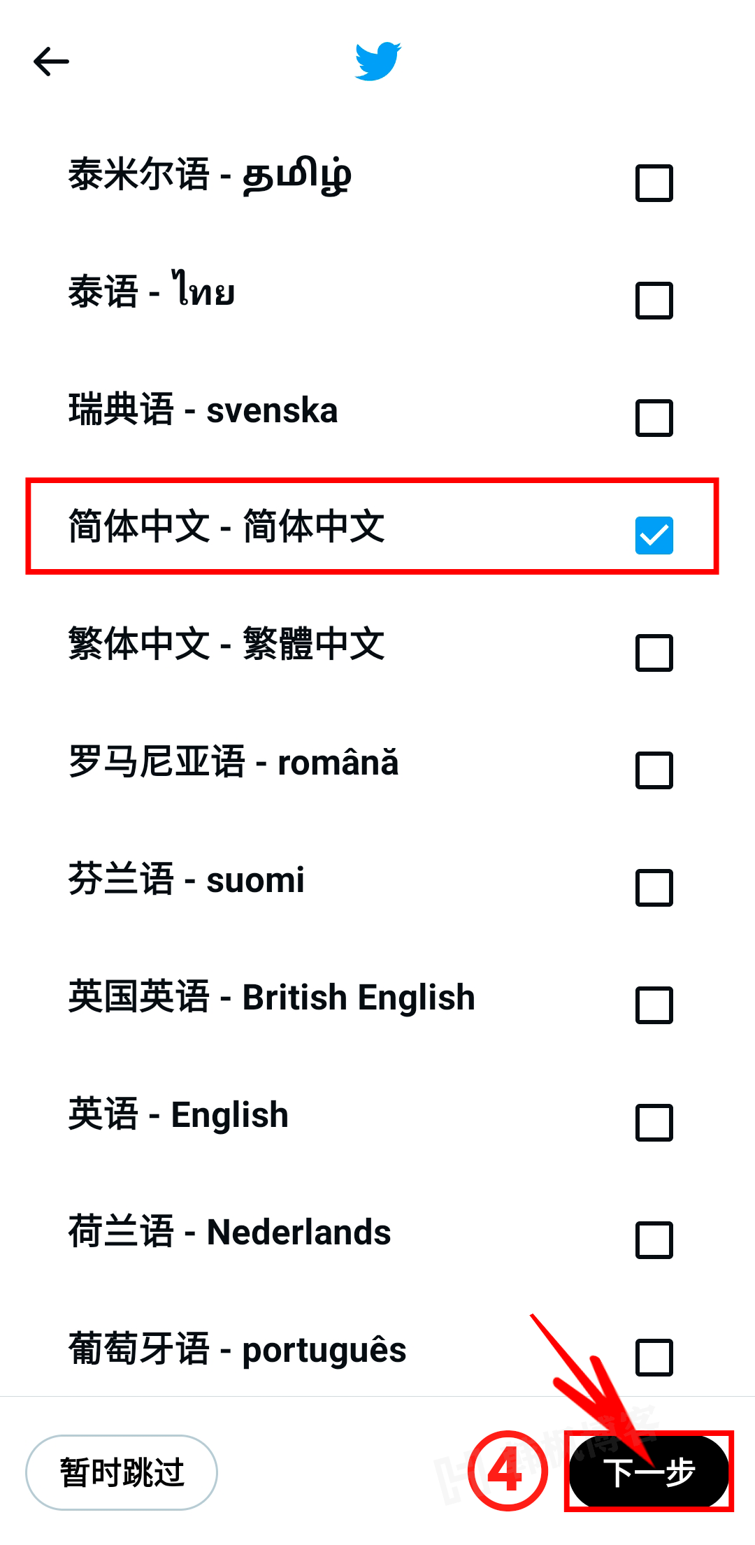
Task: Uncheck the 简体中文 checkbox
Action: point(653,536)
